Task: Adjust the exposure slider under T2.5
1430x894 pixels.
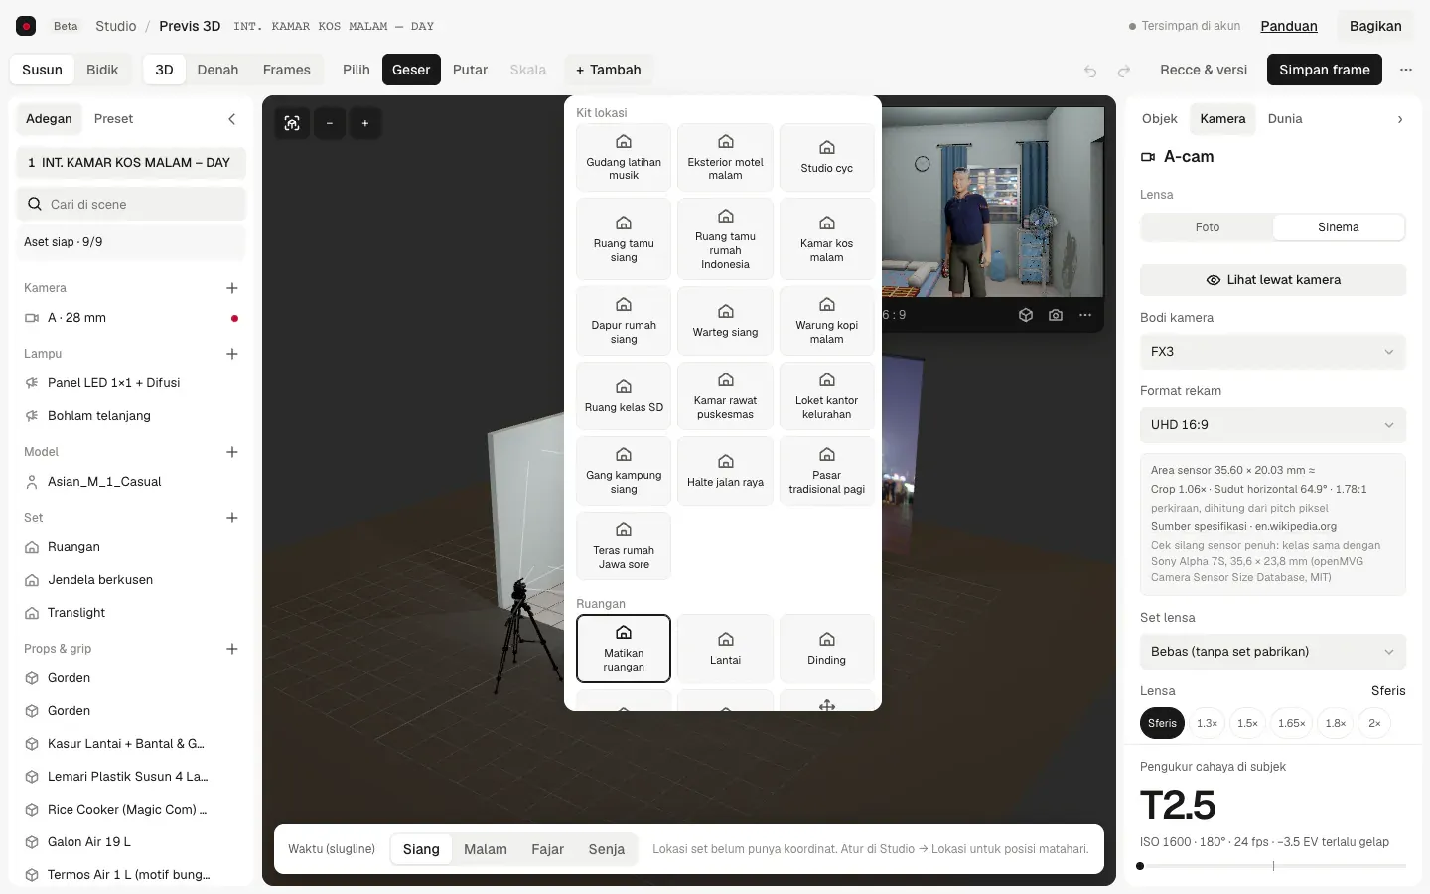Action: [1273, 866]
